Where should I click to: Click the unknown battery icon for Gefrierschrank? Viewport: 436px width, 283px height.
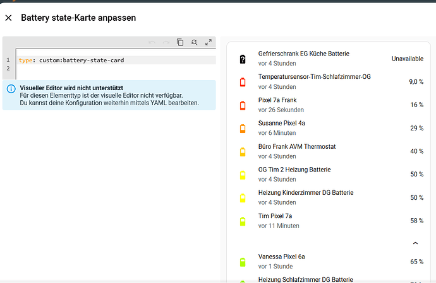tap(243, 59)
